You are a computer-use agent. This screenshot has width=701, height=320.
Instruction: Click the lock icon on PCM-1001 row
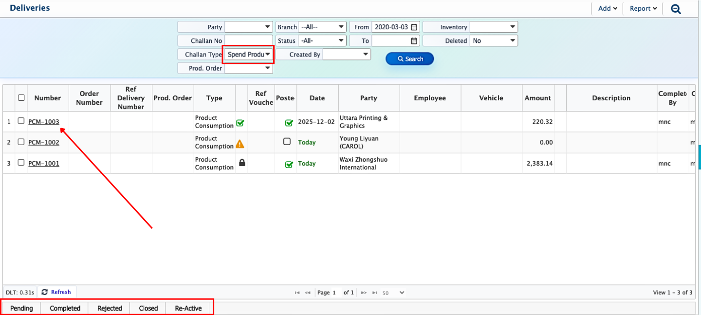coord(242,163)
